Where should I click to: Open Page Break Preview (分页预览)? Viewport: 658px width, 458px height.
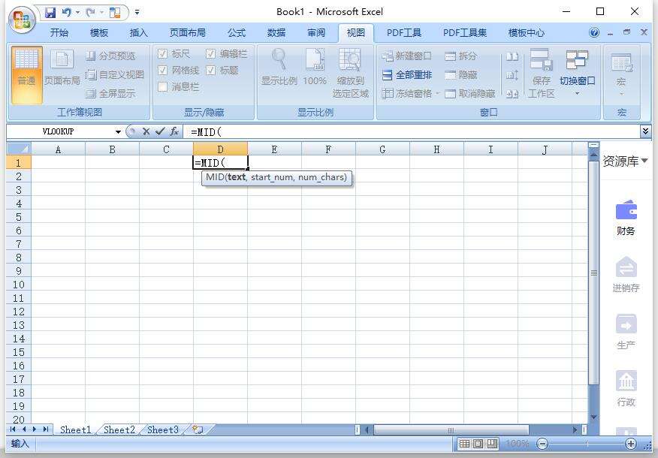pyautogui.click(x=110, y=56)
